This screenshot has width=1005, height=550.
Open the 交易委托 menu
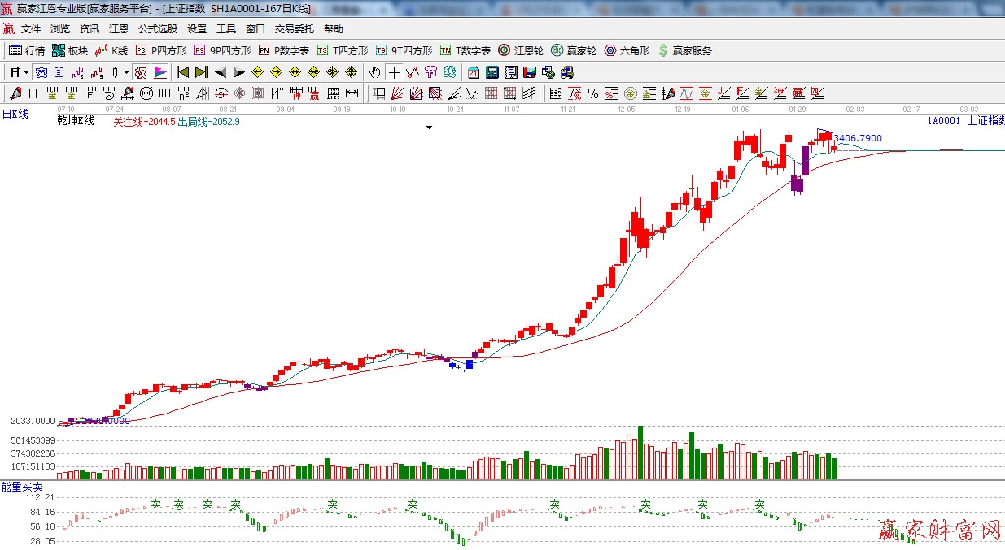click(294, 28)
